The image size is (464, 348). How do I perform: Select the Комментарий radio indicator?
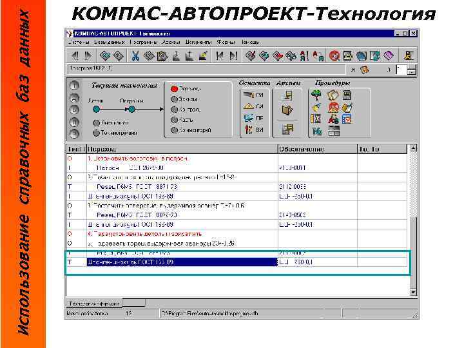[x=174, y=130]
